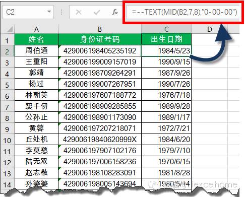Select row 13 header
The height and width of the screenshot is (197, 245).
(7, 173)
